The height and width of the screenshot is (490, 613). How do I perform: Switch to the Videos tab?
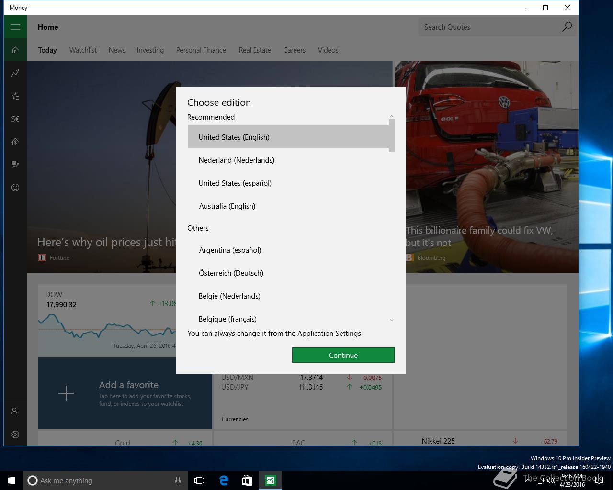click(x=328, y=50)
